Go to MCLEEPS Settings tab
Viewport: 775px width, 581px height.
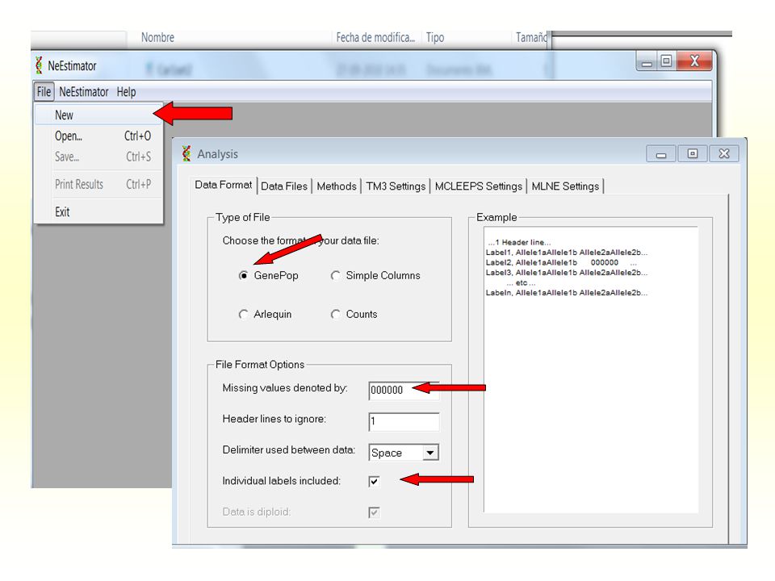click(x=479, y=186)
